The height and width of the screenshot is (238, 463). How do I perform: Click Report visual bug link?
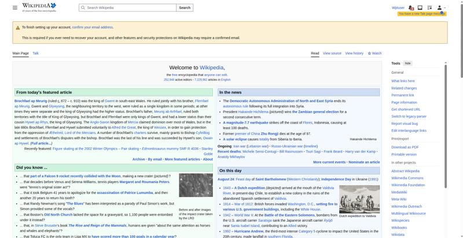tap(405, 124)
